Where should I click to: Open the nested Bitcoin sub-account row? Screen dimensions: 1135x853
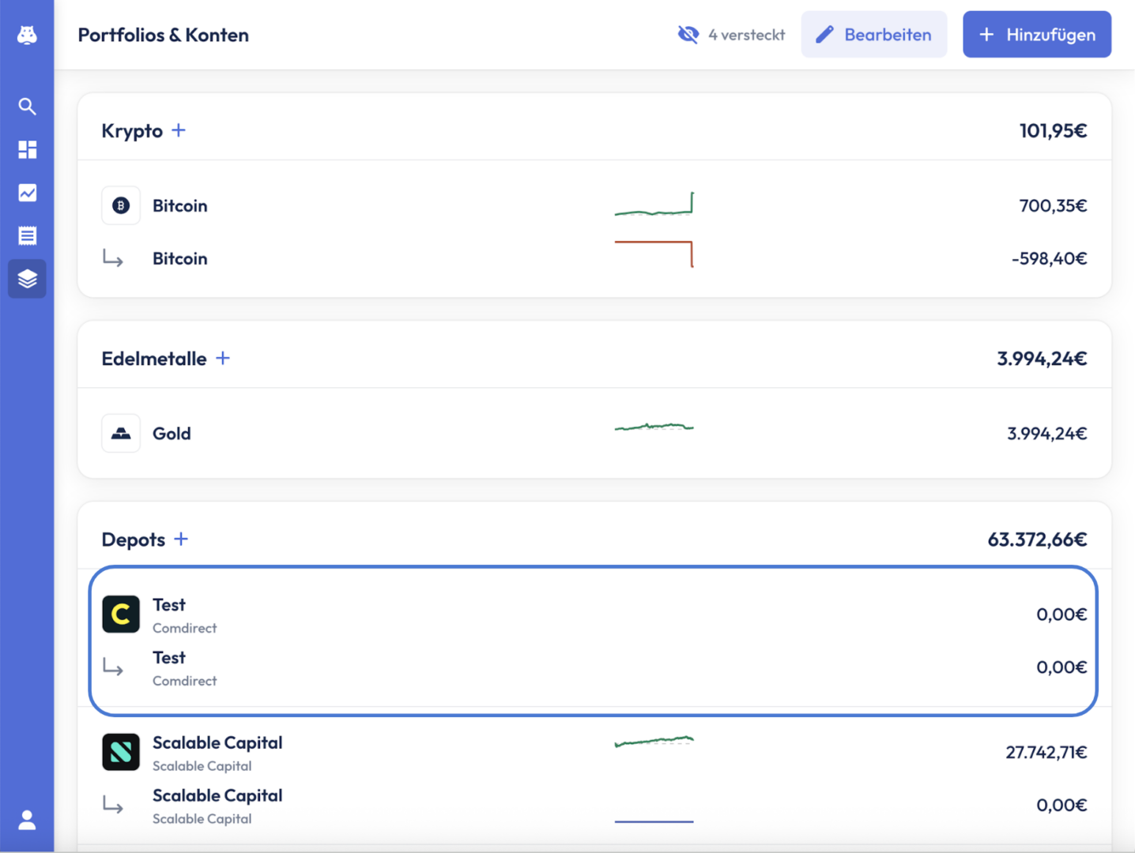click(x=593, y=258)
